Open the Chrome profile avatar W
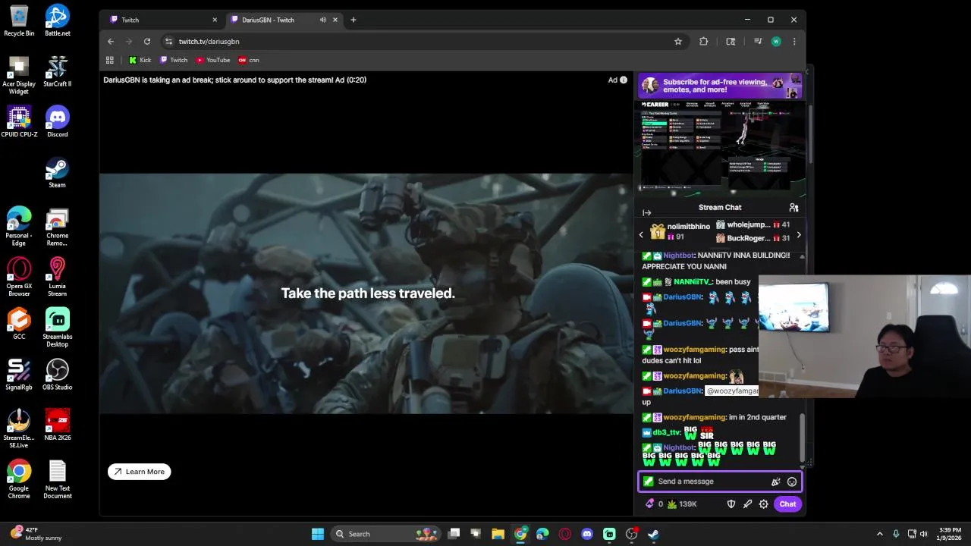The width and height of the screenshot is (971, 546). [x=776, y=41]
